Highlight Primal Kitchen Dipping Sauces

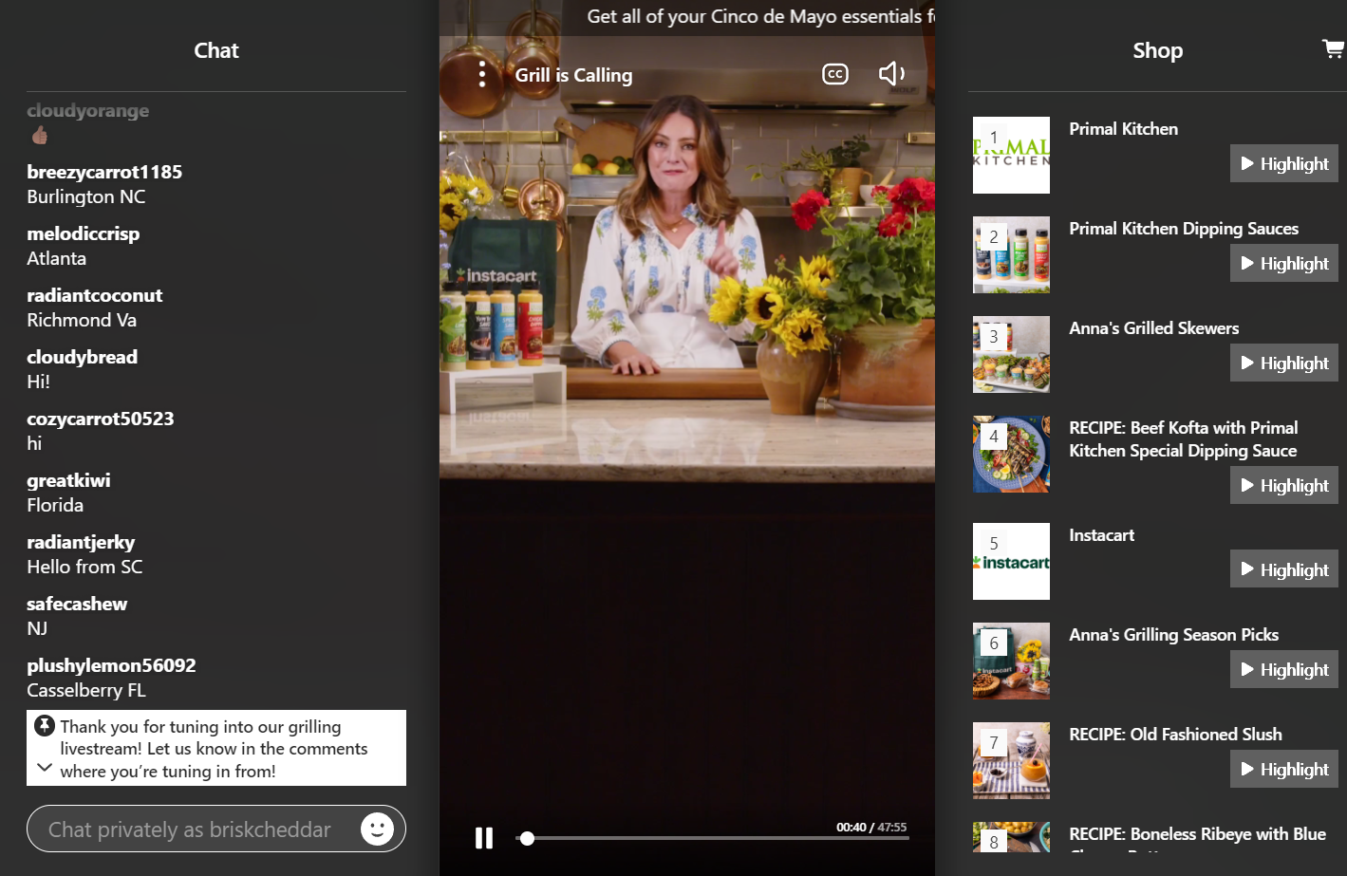[x=1284, y=263]
